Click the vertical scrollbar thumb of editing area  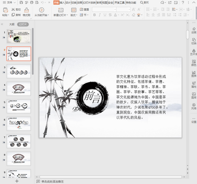click(188, 34)
